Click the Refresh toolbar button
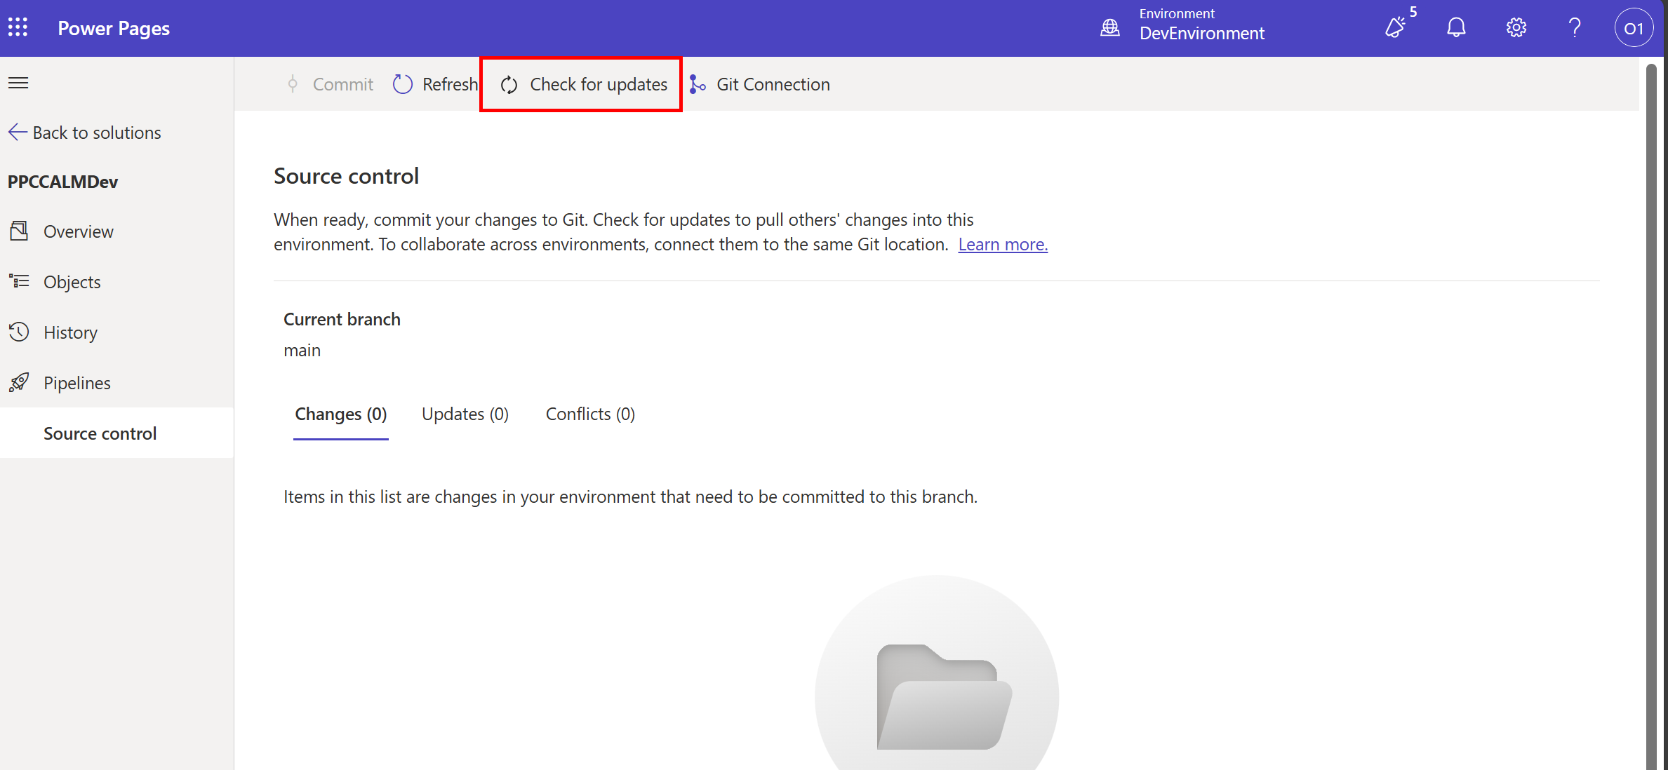The image size is (1668, 770). pos(435,84)
